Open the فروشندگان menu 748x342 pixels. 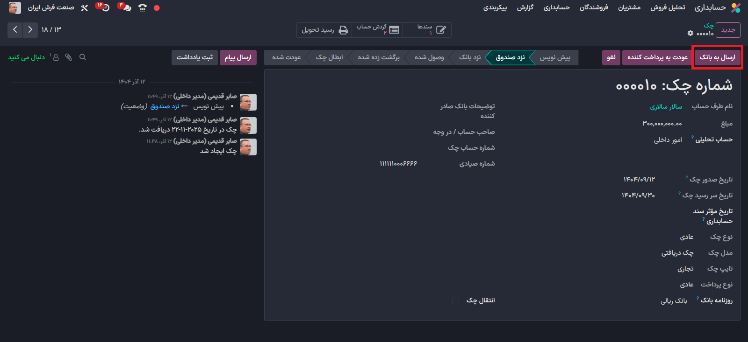[594, 8]
